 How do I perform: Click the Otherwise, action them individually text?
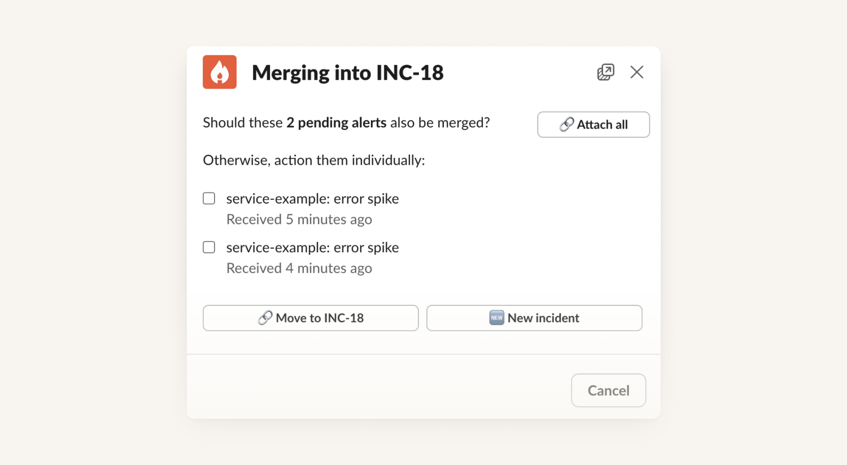(x=313, y=160)
